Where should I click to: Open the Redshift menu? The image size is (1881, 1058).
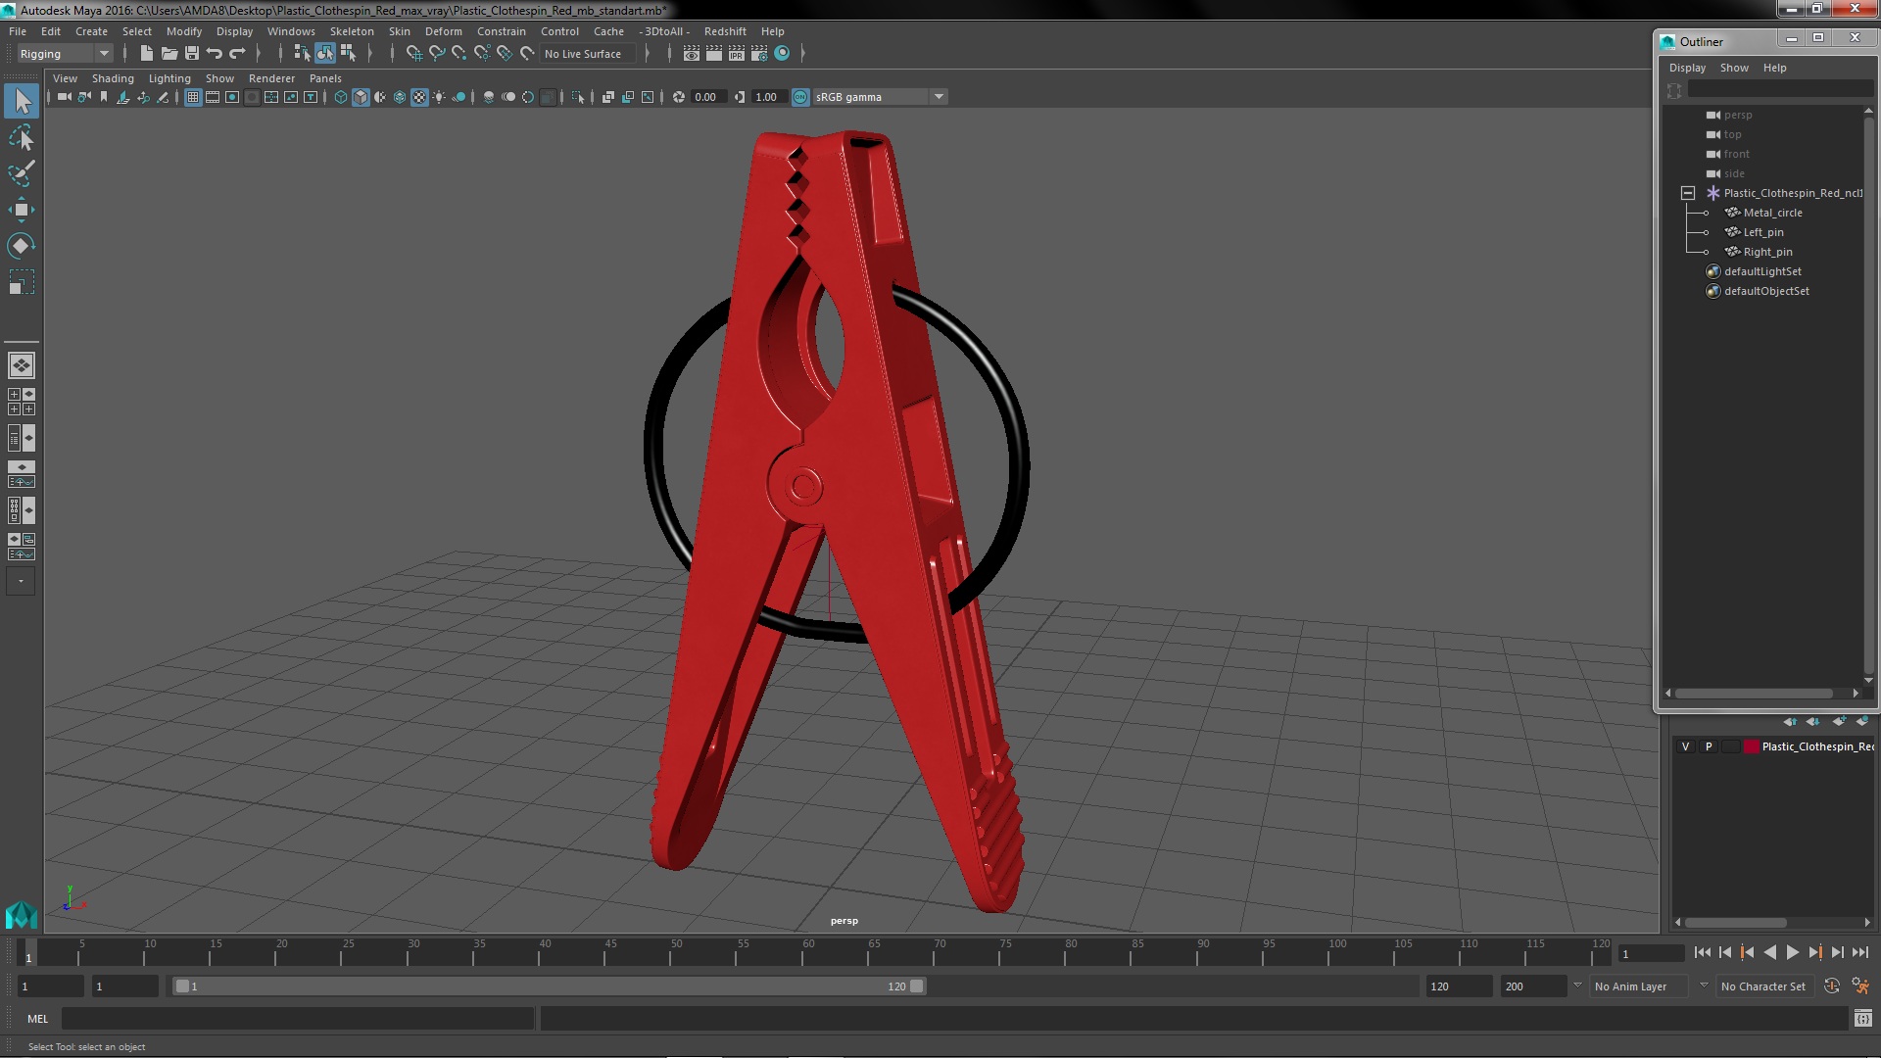[725, 31]
